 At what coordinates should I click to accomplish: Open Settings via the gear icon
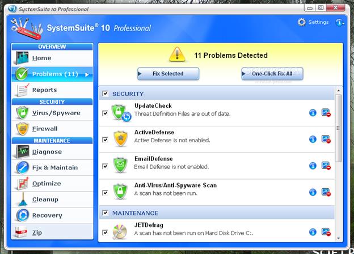(x=301, y=22)
